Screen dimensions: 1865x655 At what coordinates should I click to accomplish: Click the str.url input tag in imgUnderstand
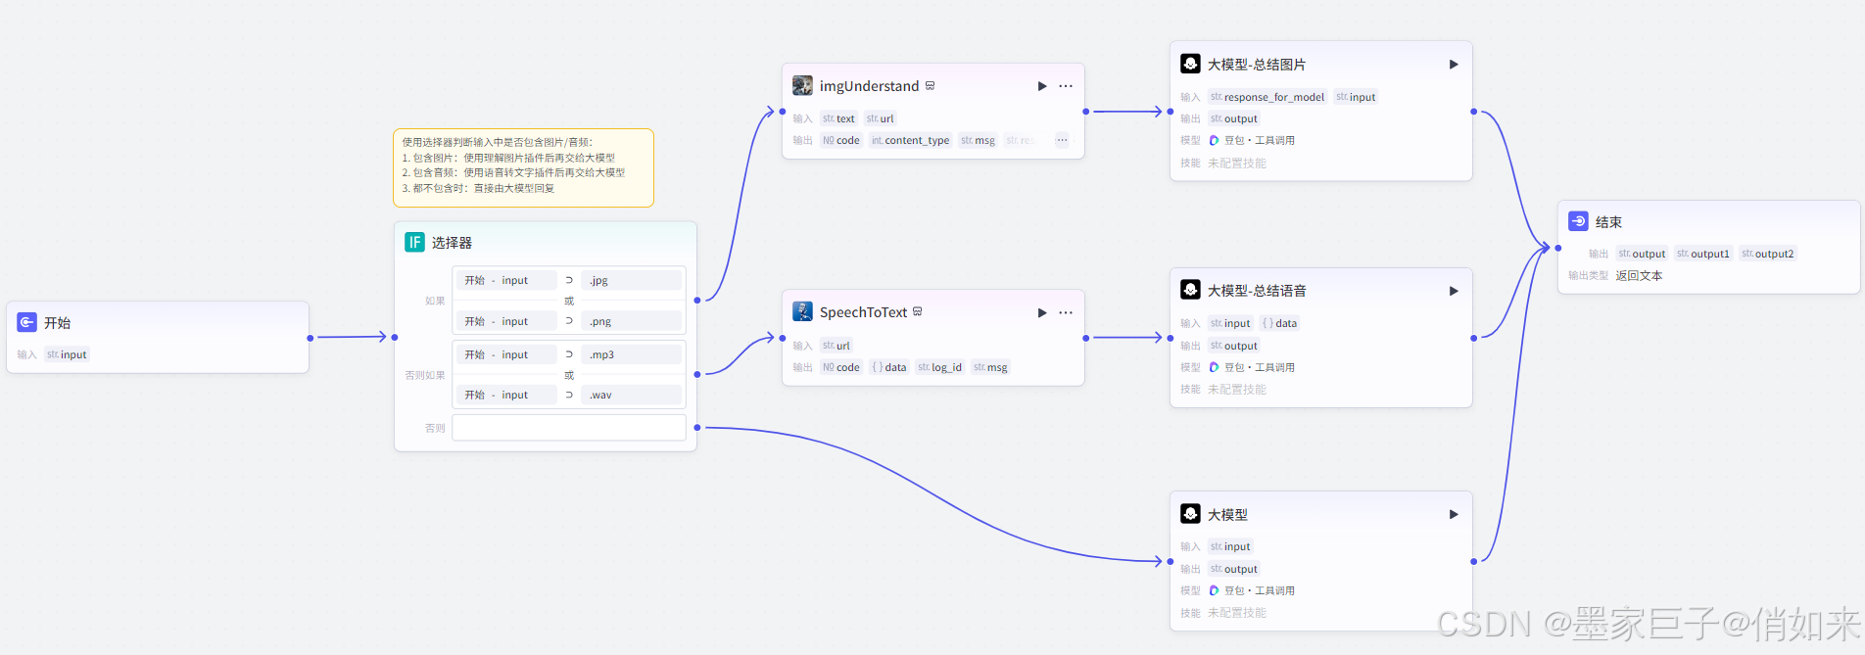880,118
